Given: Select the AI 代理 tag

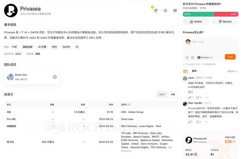Looking at the screenshot, I should 42,47.
